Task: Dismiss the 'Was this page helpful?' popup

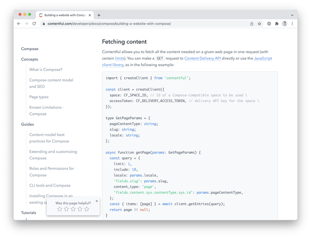Action: (97, 201)
